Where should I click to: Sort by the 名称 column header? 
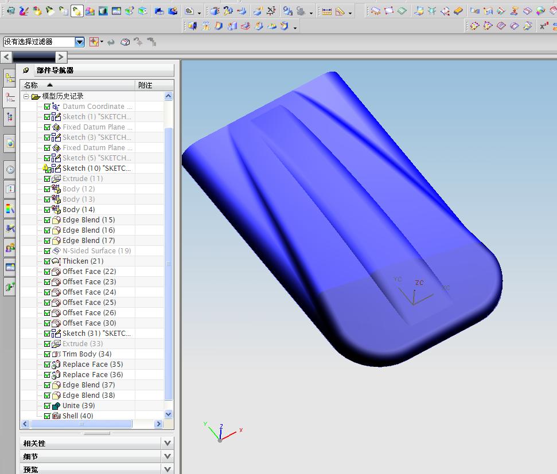coord(77,85)
